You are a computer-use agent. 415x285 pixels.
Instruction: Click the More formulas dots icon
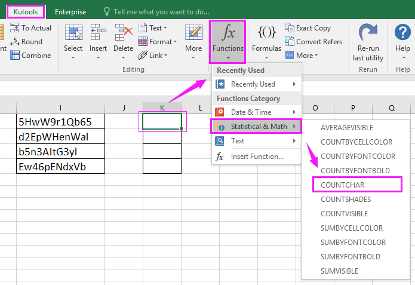pos(290,55)
